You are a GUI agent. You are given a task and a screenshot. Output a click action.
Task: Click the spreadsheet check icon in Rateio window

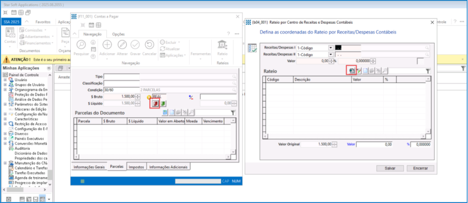tap(252, 48)
